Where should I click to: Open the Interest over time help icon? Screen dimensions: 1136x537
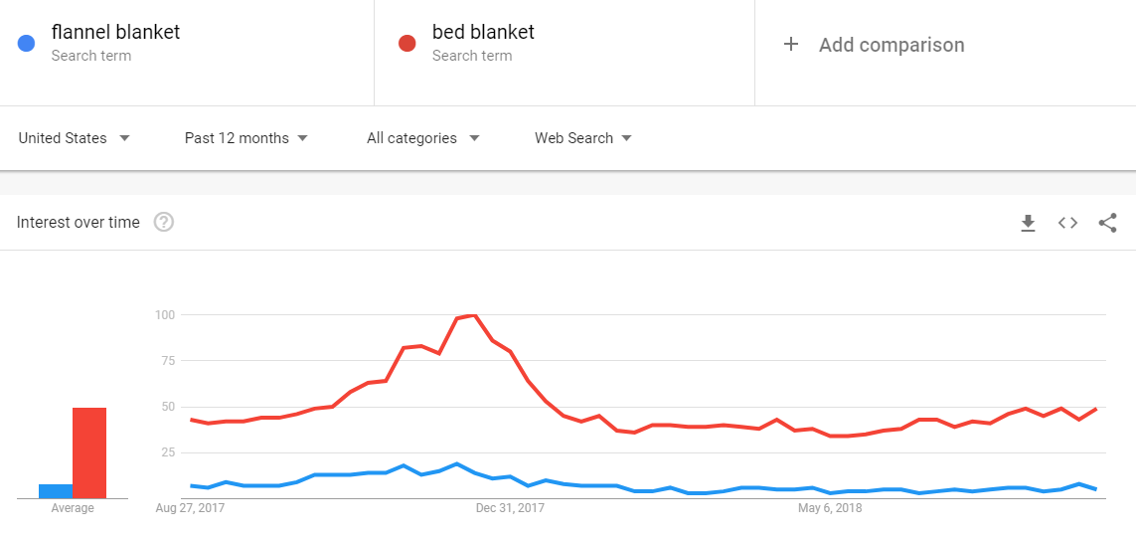(164, 223)
